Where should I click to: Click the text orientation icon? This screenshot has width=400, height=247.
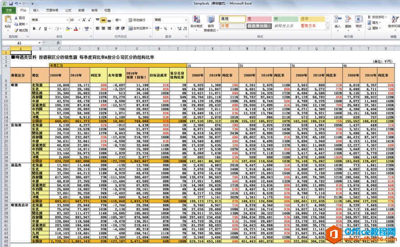click(117, 20)
